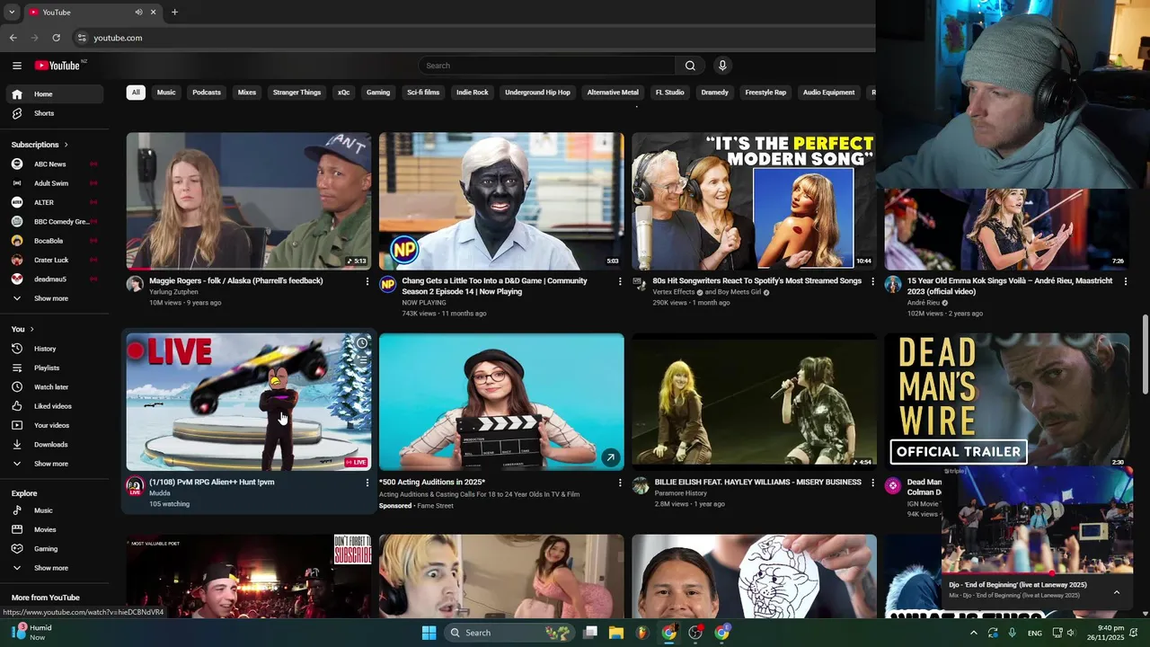Add Mudda live stream to Watch later
1150x647 pixels.
[x=361, y=343]
